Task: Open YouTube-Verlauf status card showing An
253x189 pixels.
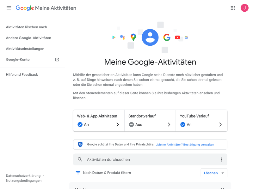Action: pos(201,121)
